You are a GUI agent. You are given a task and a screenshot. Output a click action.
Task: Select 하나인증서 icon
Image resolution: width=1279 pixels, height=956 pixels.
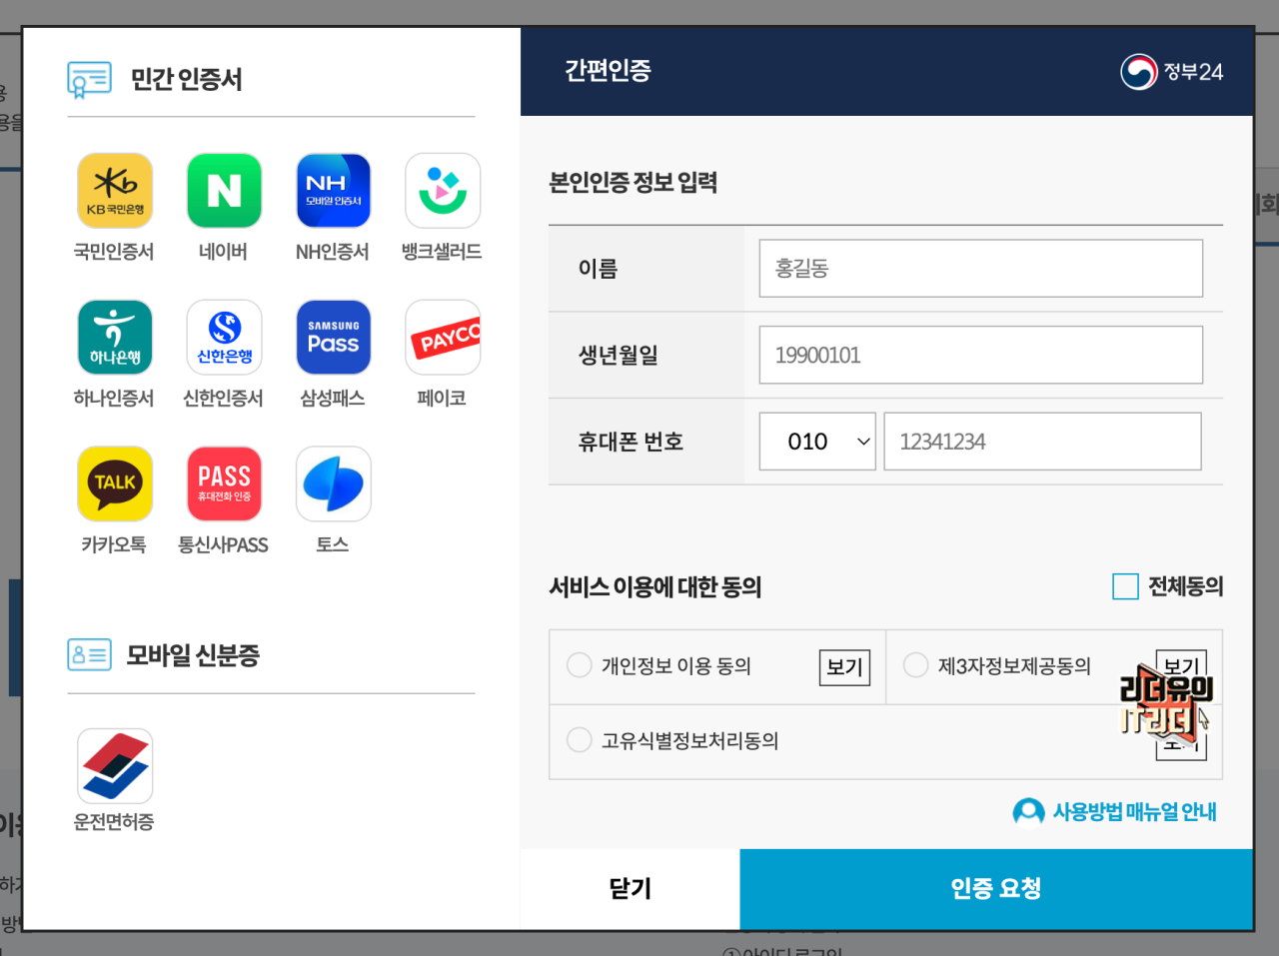click(x=115, y=338)
